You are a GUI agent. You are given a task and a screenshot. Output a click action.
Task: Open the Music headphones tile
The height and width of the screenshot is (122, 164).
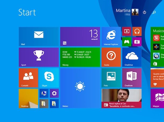(x=137, y=31)
